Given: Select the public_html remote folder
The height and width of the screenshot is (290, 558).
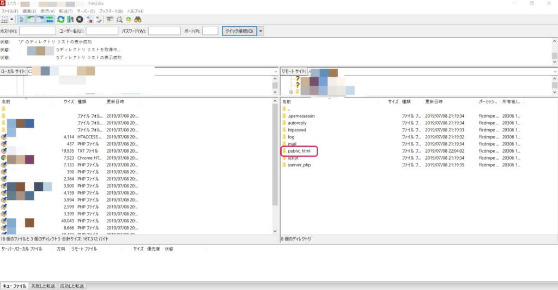Looking at the screenshot, I should (x=299, y=151).
